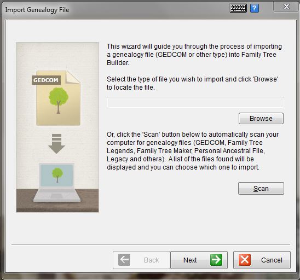This screenshot has width=300, height=280.
Task: Select the file path input field
Action: pos(195,102)
